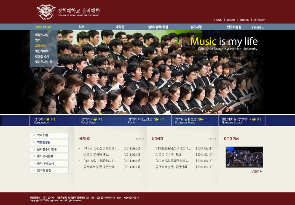Click the 연주회 영상 sidebar button
The height and width of the screenshot is (205, 295).
[x=49, y=170]
